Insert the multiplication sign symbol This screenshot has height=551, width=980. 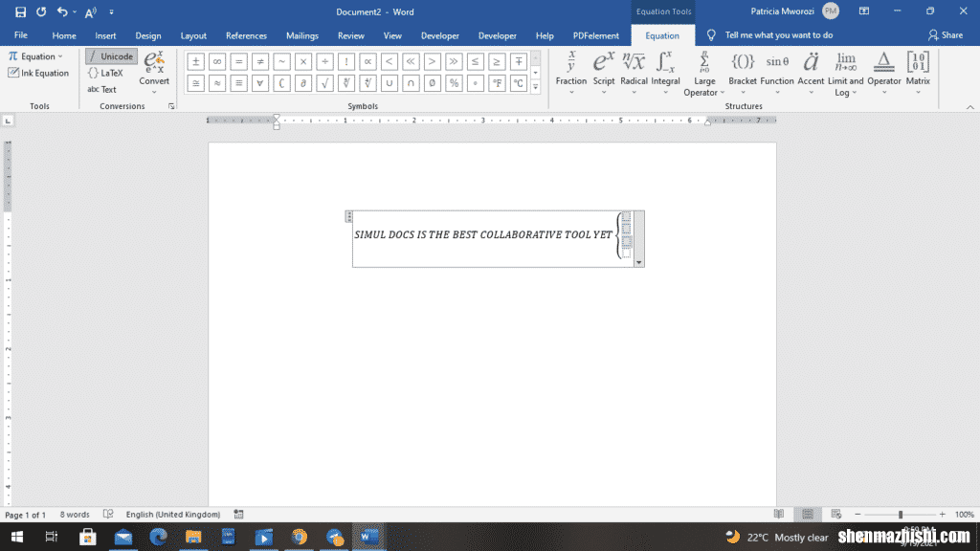tap(303, 61)
